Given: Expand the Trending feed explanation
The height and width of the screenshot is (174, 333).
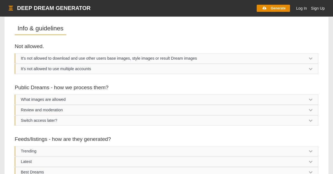Looking at the screenshot, I should [x=29, y=151].
